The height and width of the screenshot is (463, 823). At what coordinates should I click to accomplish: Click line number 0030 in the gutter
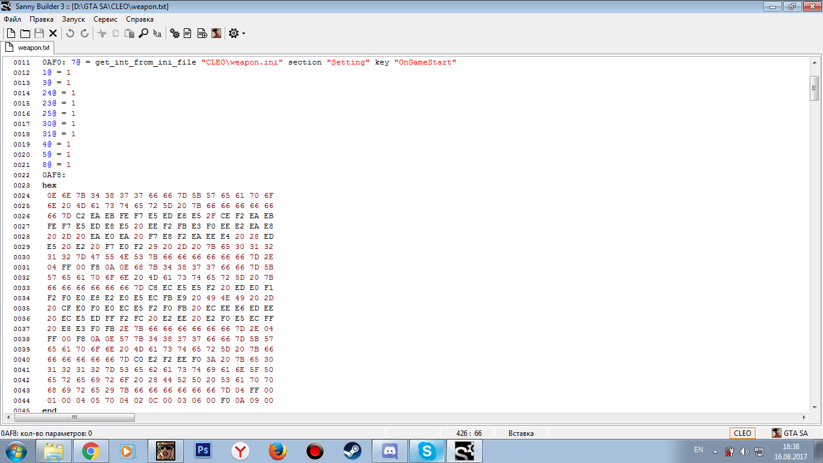click(22, 257)
